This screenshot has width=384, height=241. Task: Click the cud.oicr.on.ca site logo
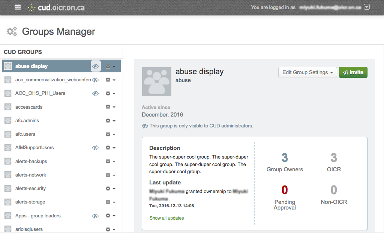pos(56,7)
